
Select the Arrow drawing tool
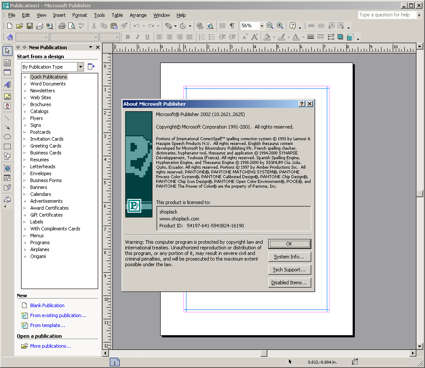tap(7, 127)
